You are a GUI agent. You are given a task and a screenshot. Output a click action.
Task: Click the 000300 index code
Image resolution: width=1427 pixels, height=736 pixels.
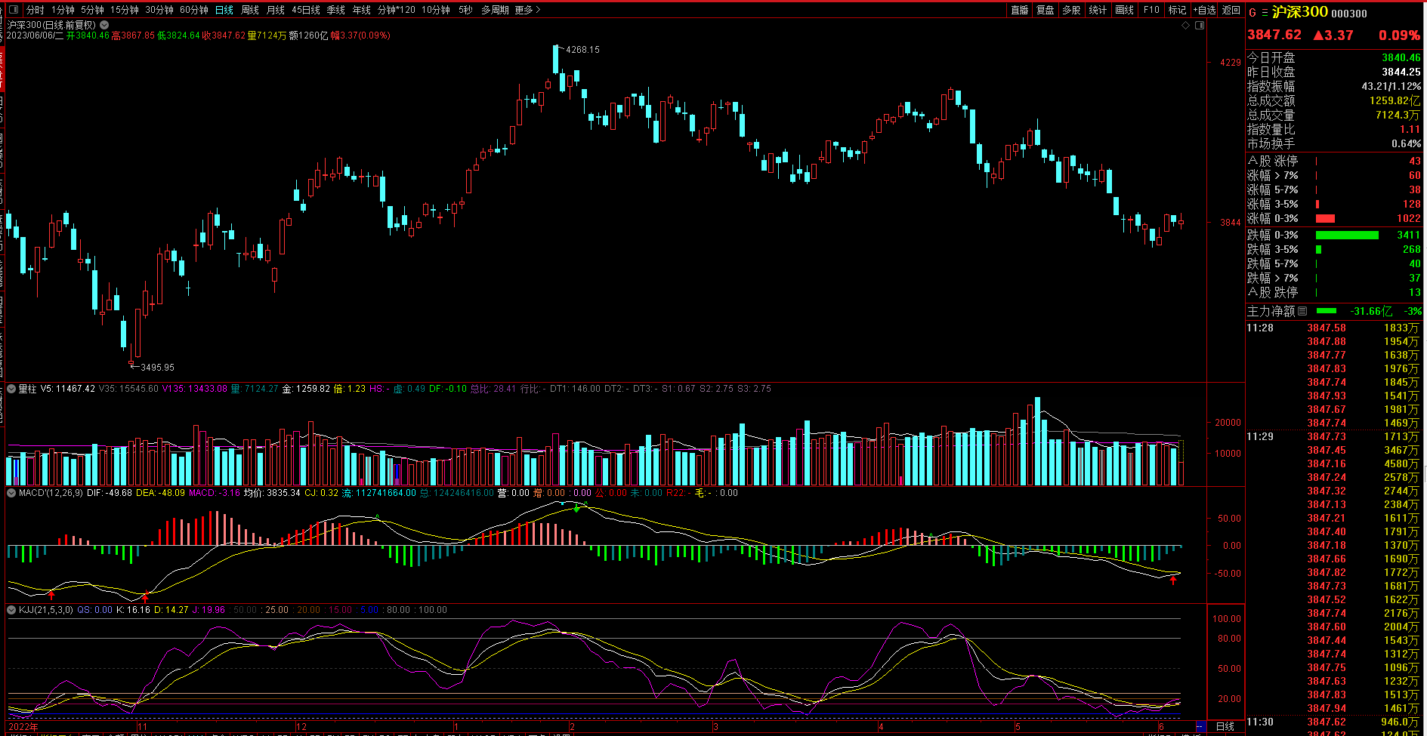1349,14
